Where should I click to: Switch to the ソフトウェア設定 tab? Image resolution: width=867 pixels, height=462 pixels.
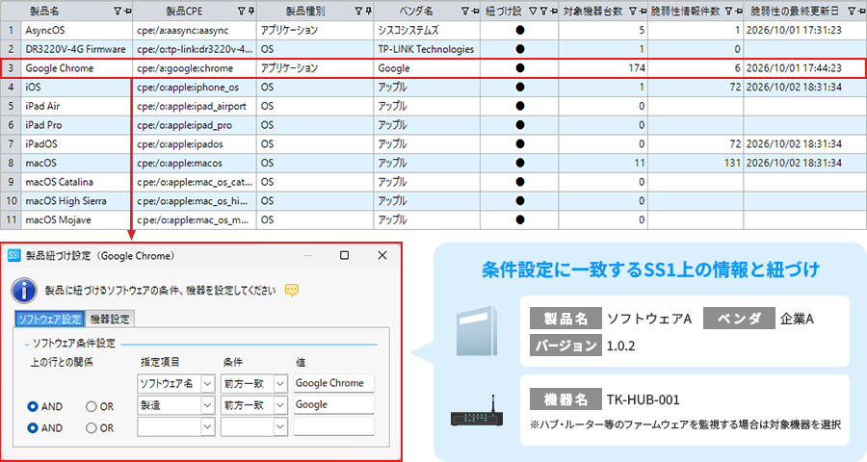pos(49,319)
